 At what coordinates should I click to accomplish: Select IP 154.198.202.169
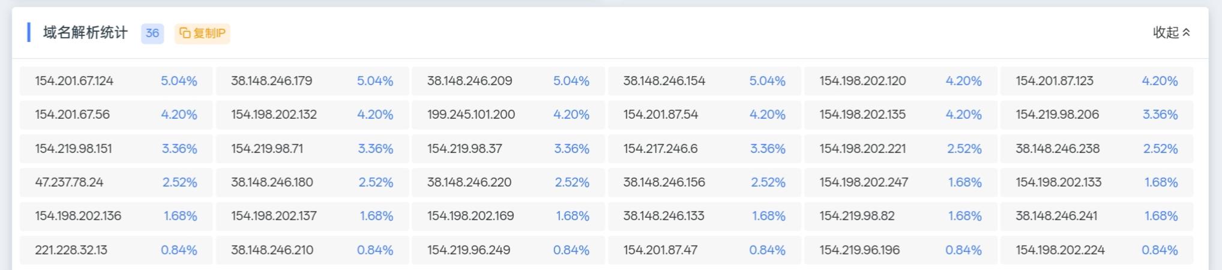click(471, 216)
